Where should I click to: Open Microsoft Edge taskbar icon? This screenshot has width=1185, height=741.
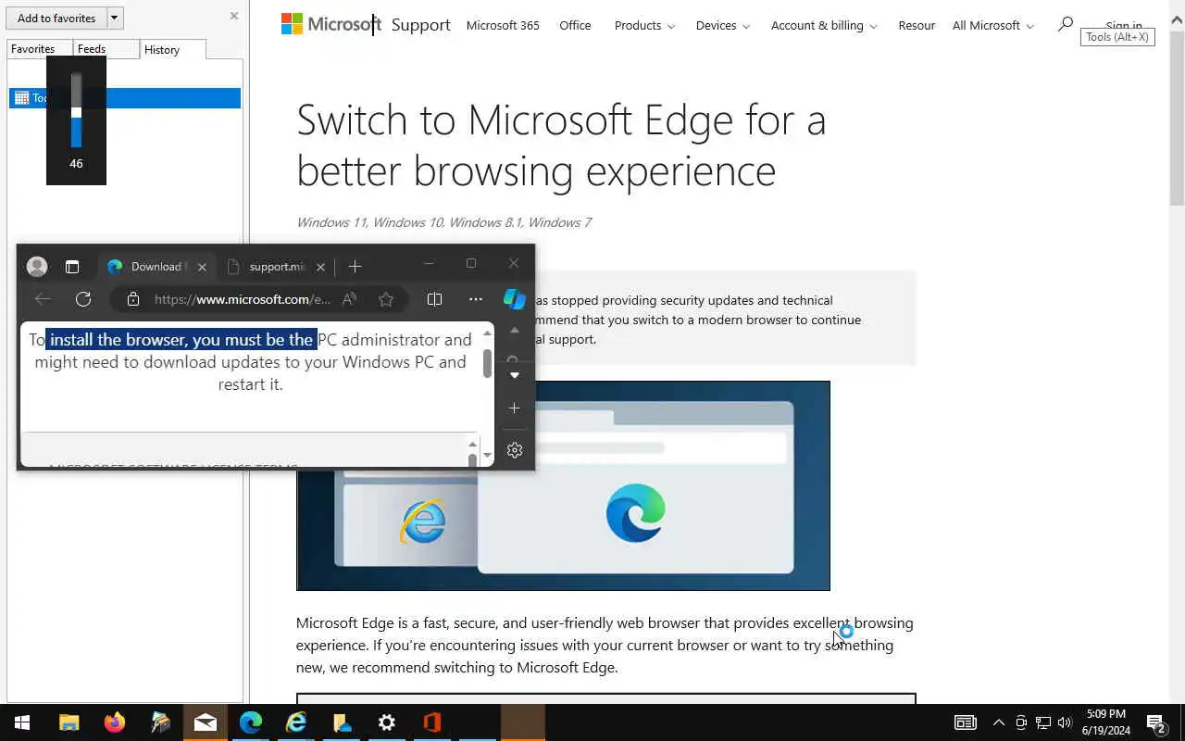(x=251, y=722)
